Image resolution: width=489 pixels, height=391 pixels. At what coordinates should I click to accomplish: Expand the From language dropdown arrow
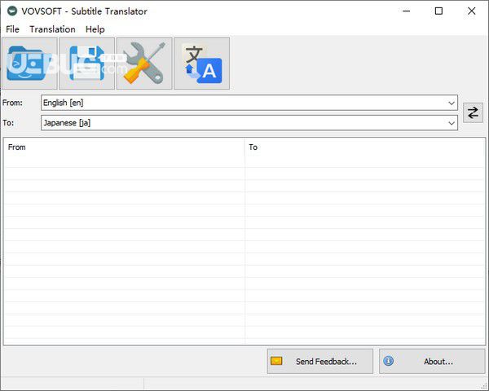[x=452, y=103]
